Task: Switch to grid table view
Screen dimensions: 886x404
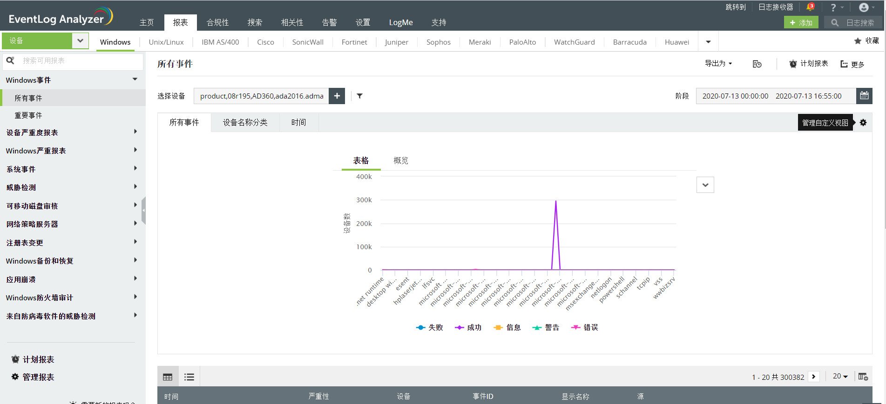Action: click(168, 377)
